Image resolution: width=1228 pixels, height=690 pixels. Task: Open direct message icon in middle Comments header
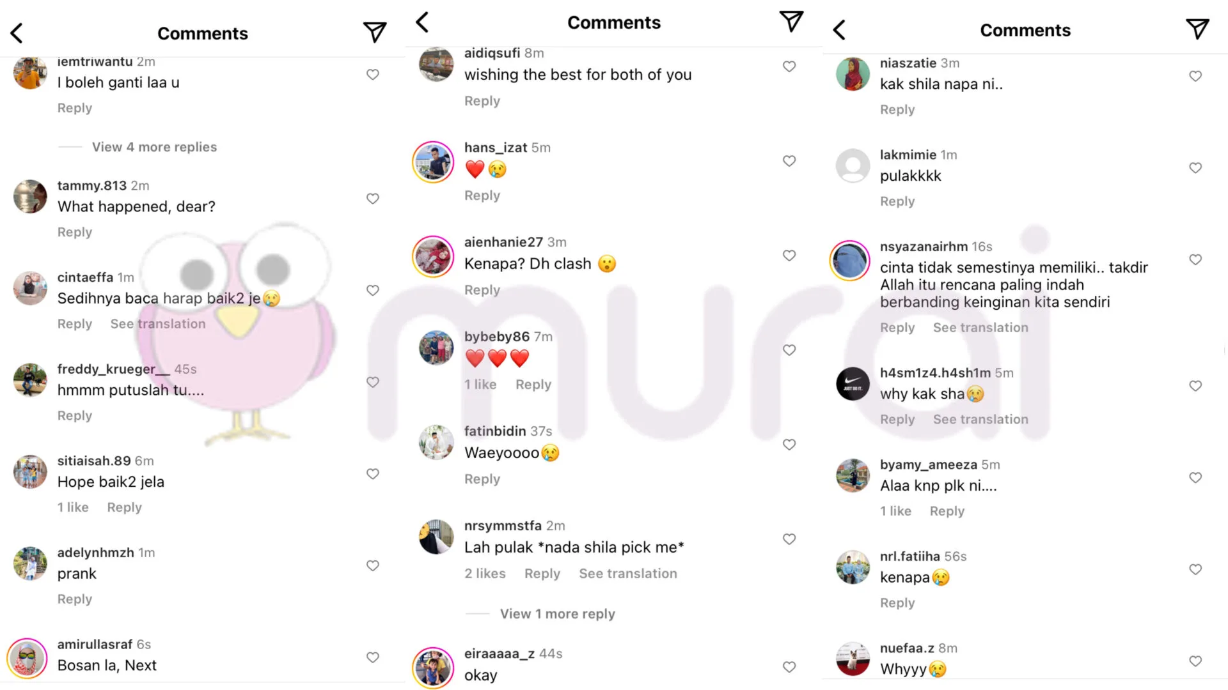click(x=791, y=21)
